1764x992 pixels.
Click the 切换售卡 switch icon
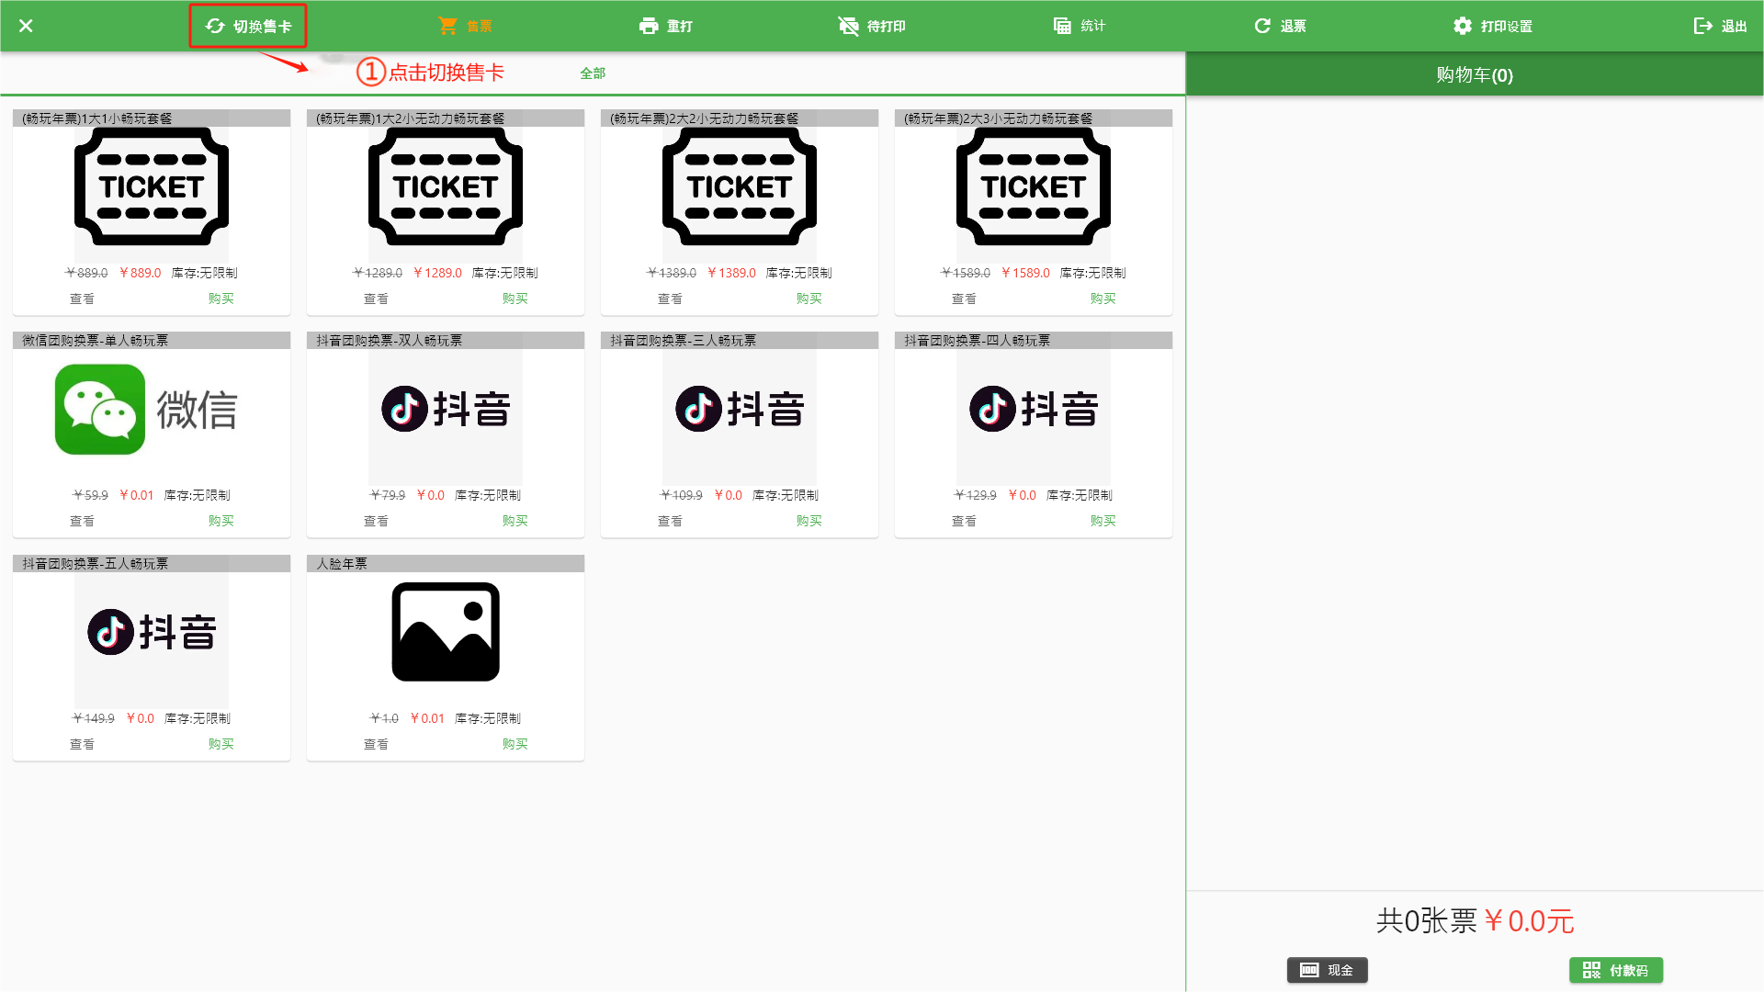point(215,26)
